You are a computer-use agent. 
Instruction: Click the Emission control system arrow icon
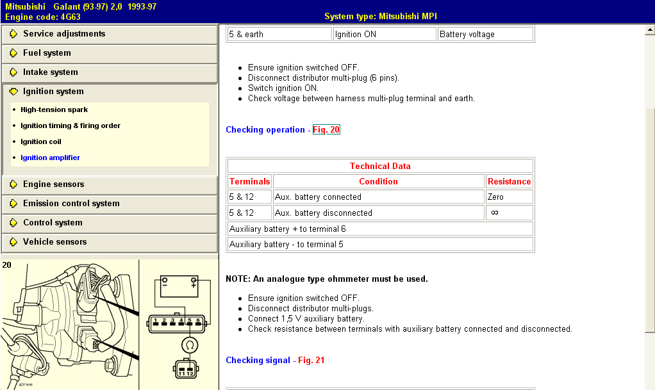point(13,204)
